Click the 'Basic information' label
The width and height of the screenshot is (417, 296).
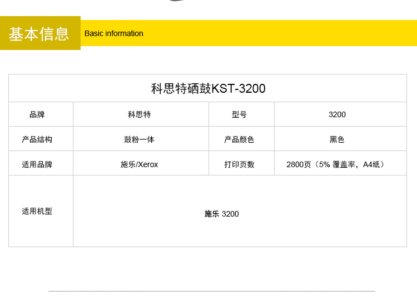tap(113, 33)
